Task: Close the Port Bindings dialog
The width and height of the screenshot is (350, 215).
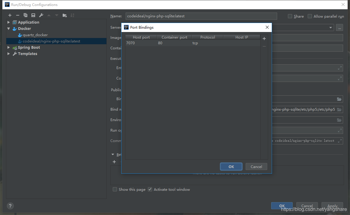Action: (x=267, y=27)
